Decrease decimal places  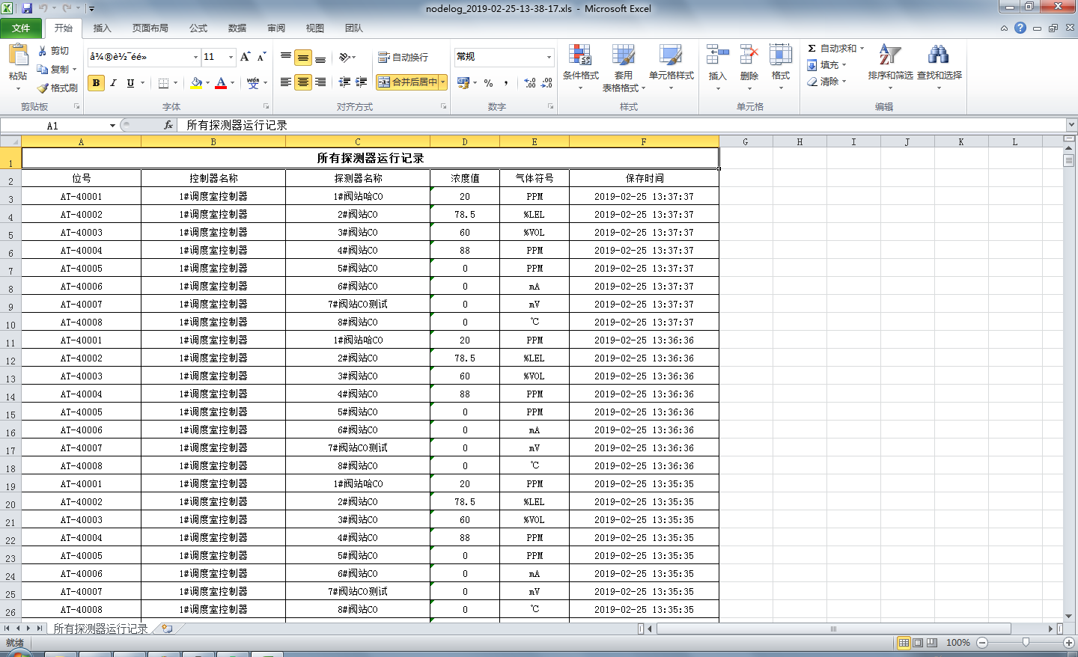tap(546, 83)
